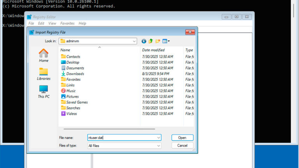Select the Downloads folder icon
Viewport: 299px width, 168px height.
(x=63, y=73)
